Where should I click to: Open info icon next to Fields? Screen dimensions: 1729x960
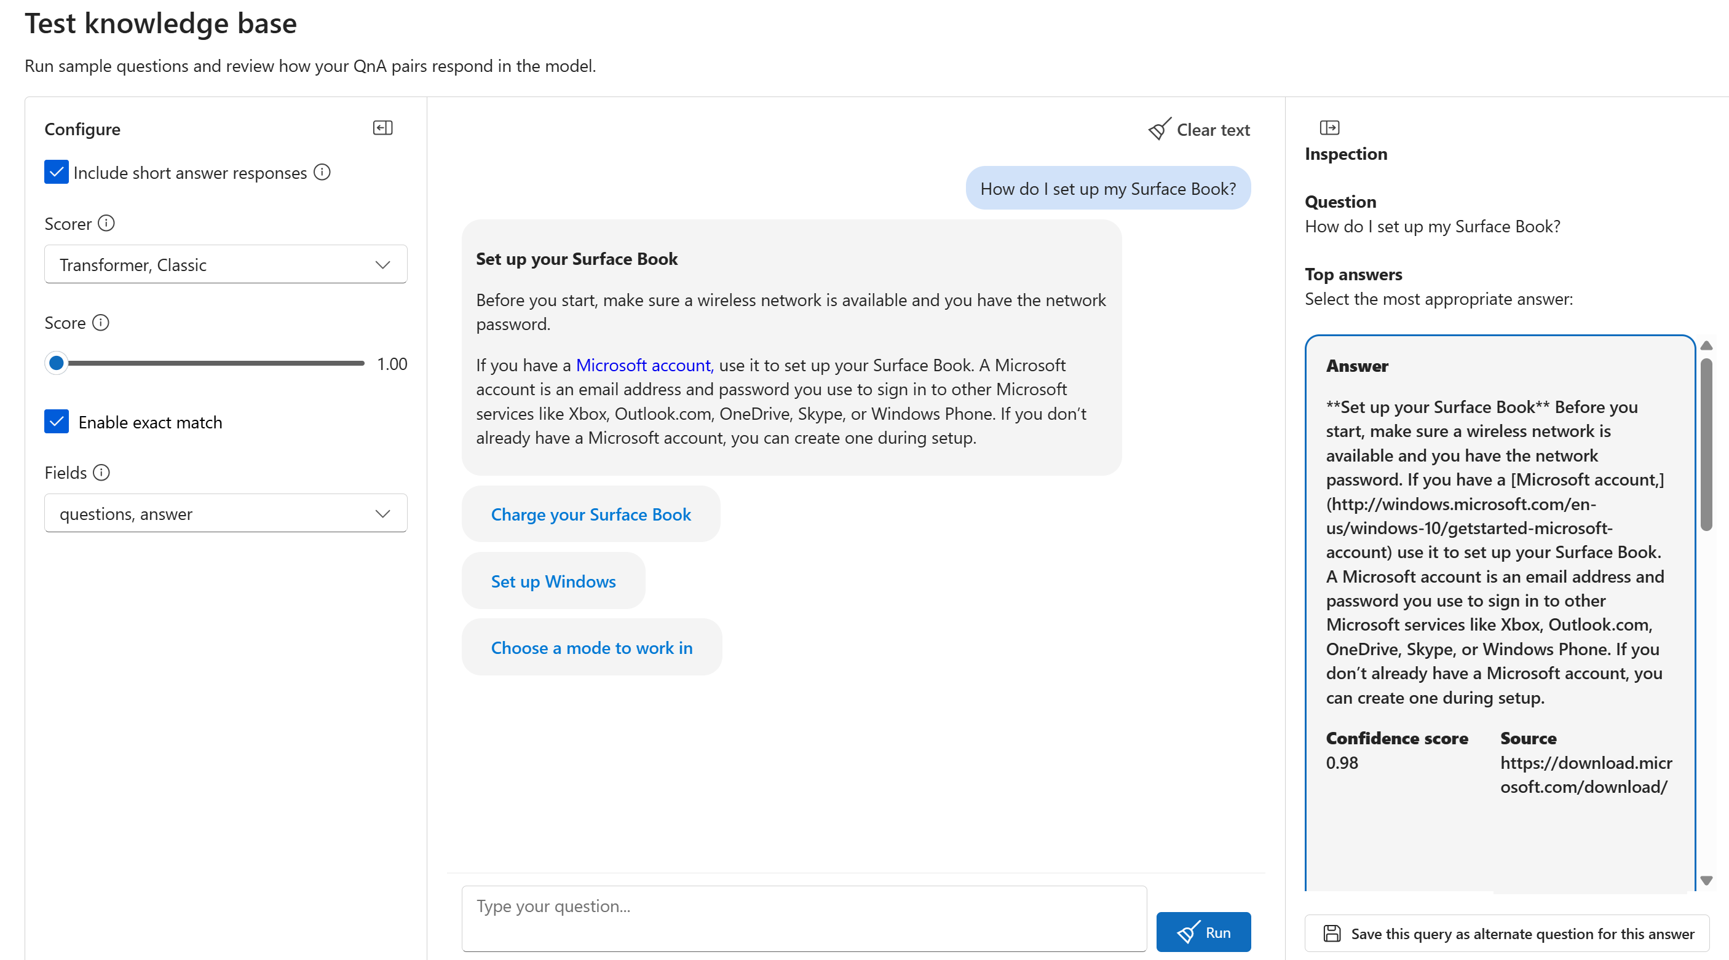click(101, 472)
